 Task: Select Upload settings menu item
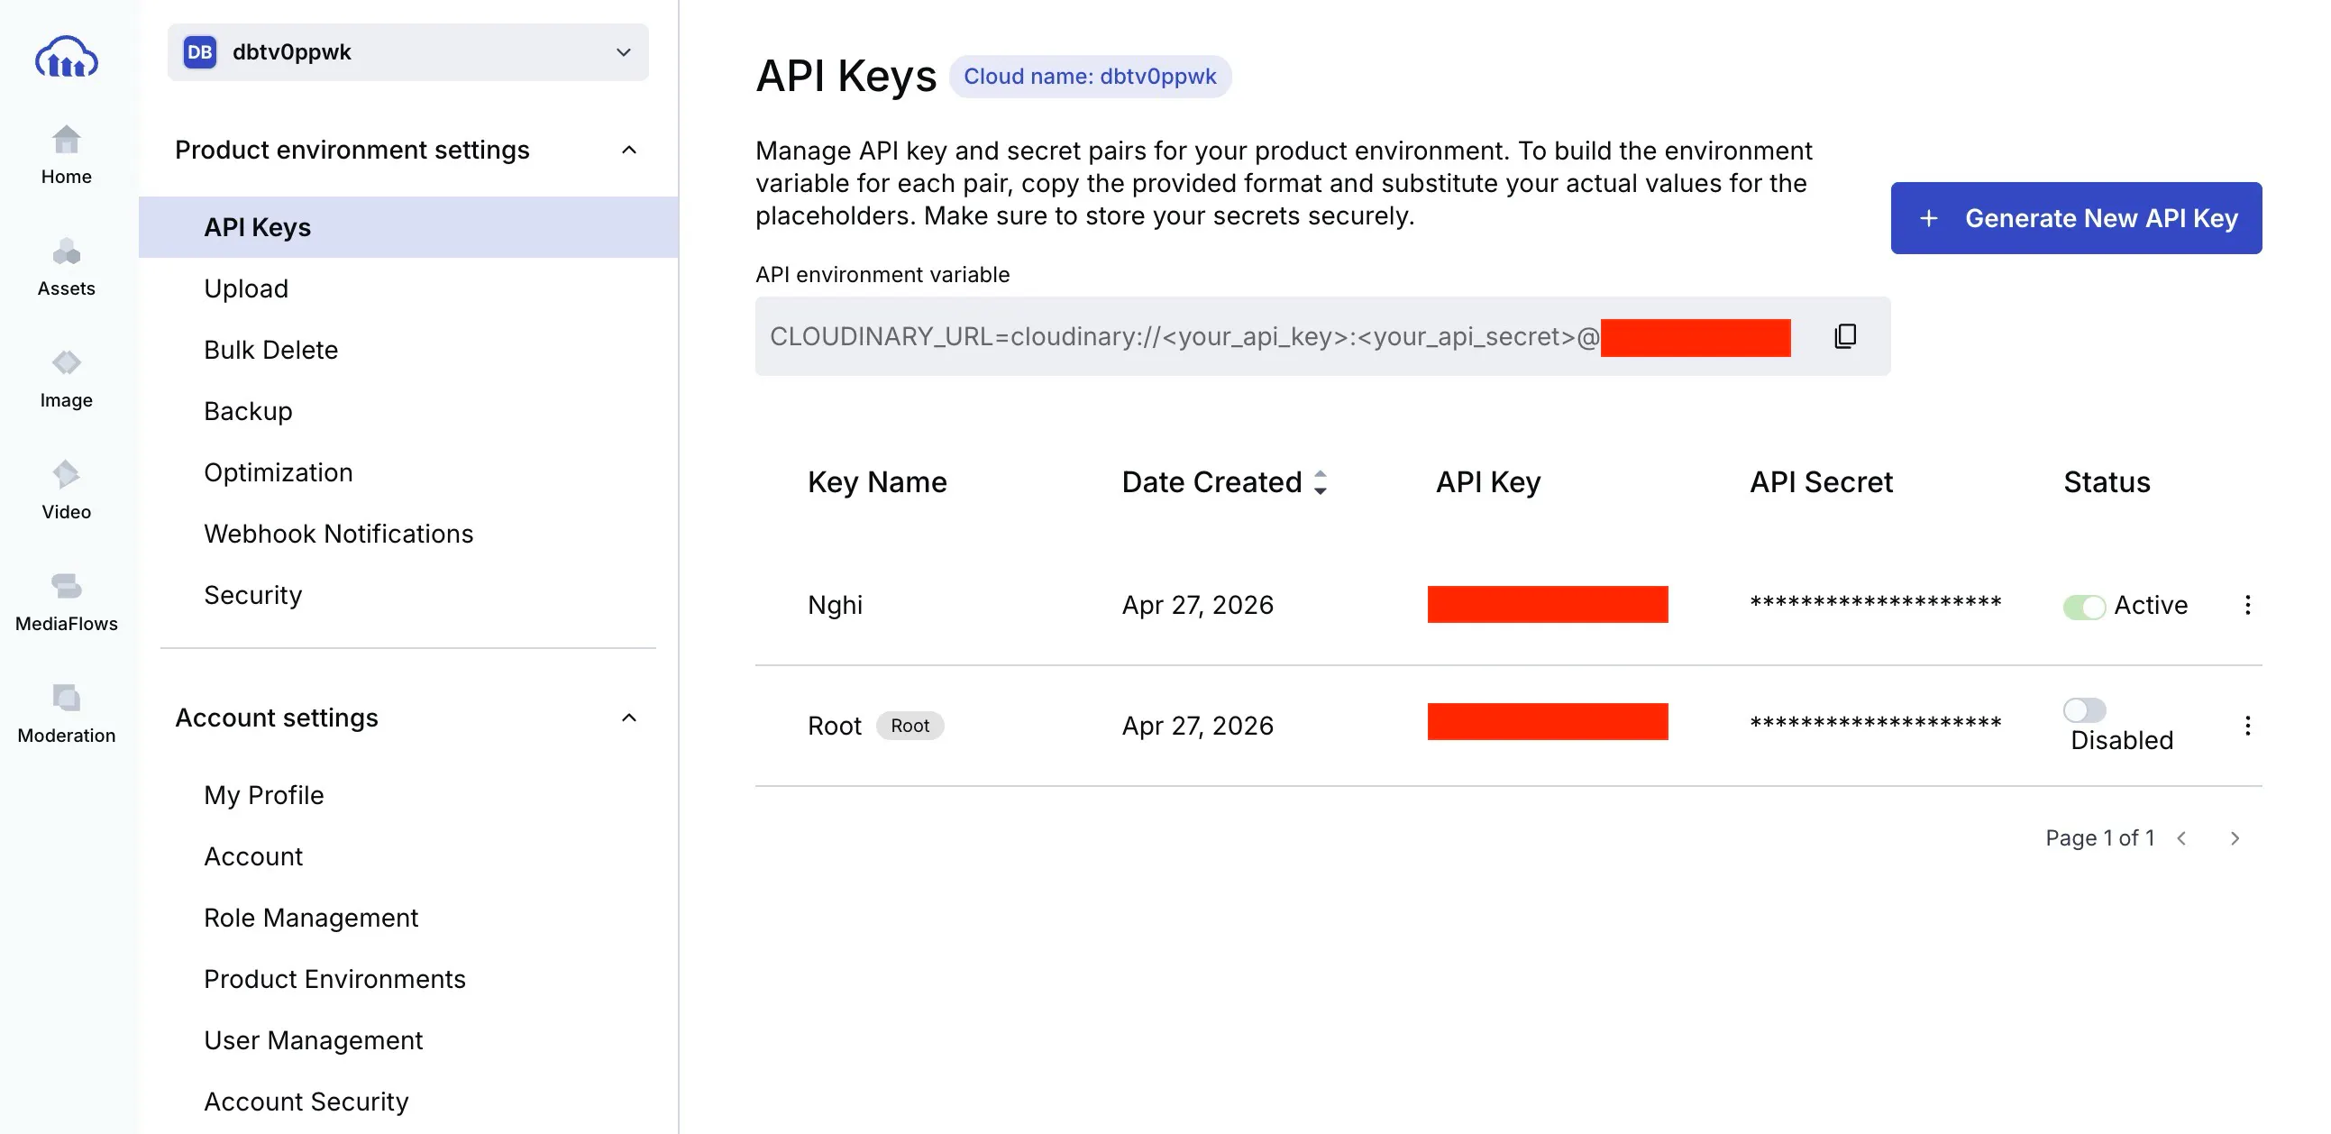pos(246,288)
